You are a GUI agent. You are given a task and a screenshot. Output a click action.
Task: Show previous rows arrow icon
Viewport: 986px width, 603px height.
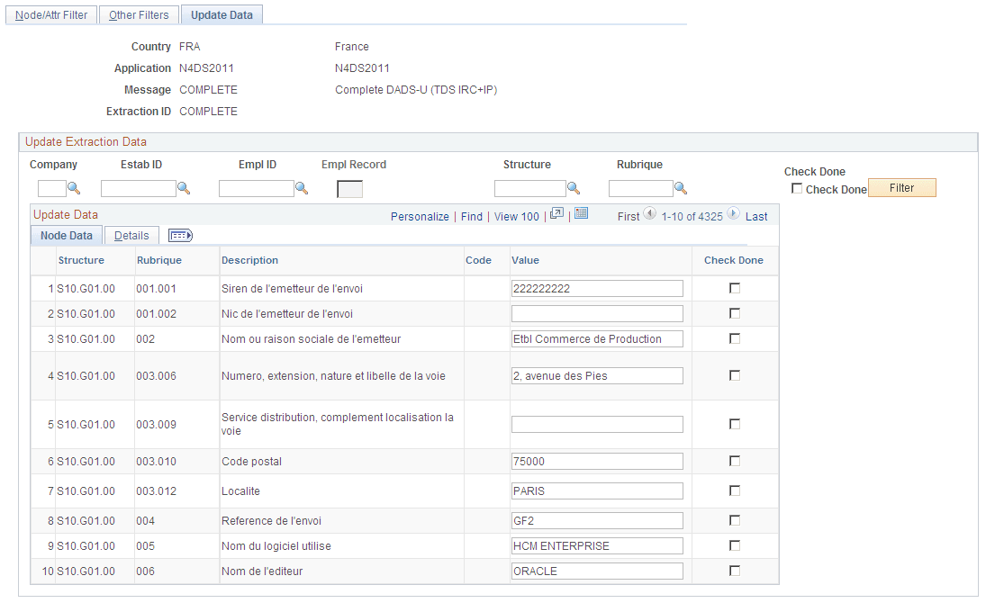650,214
